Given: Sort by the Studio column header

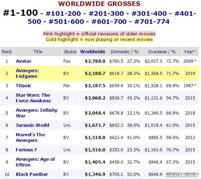Looking at the screenshot, I should tap(70, 52).
